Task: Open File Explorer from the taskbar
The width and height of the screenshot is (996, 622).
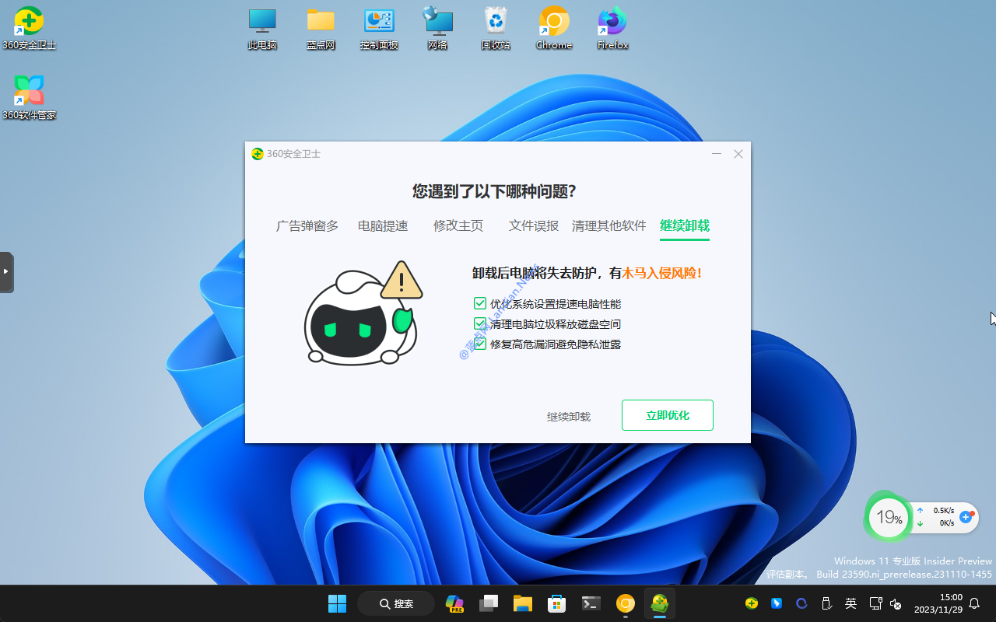Action: 522,603
